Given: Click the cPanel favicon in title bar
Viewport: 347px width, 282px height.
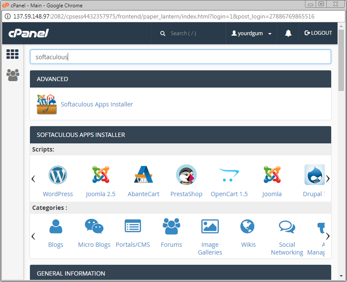Looking at the screenshot, I should coord(6,5).
